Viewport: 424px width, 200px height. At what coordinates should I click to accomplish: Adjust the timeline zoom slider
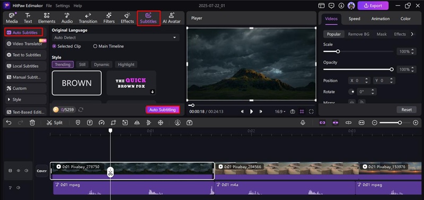click(395, 123)
